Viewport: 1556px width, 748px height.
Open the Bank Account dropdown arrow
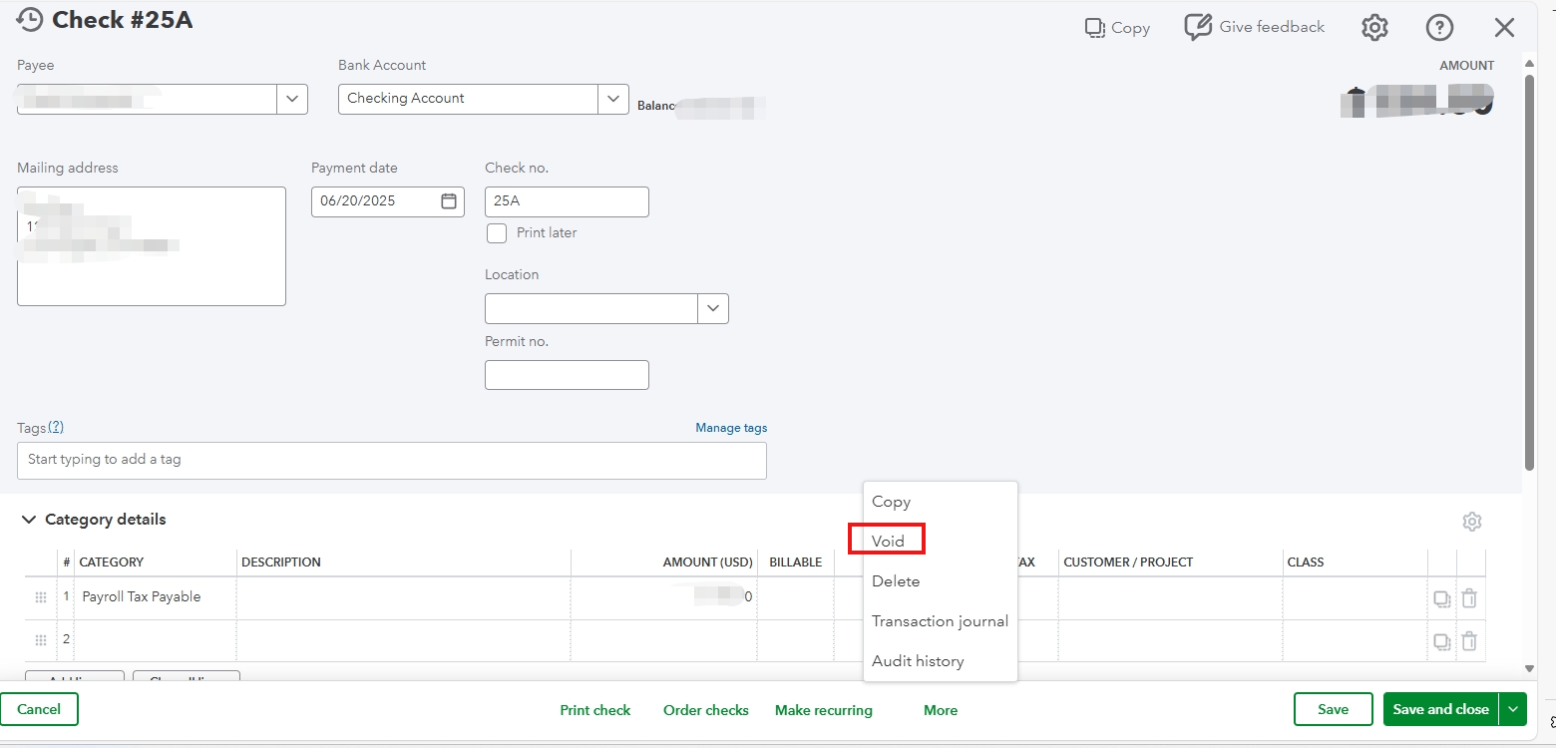click(613, 99)
